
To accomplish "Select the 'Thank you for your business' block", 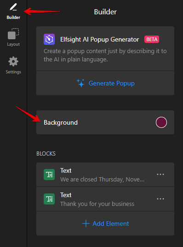I will (x=105, y=199).
